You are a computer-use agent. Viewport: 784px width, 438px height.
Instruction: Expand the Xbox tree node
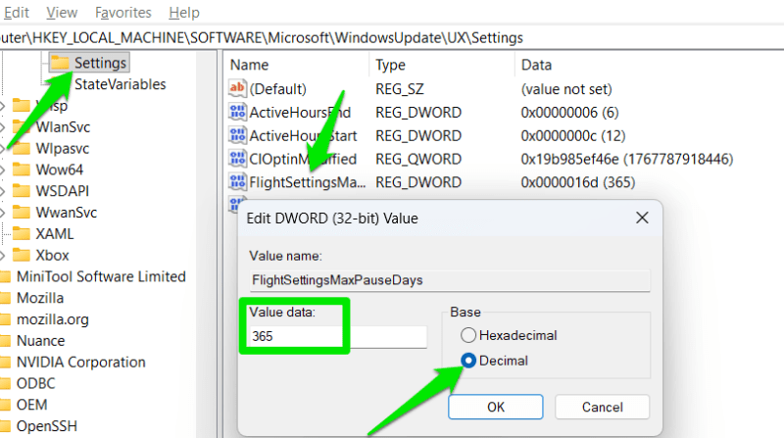[3, 255]
